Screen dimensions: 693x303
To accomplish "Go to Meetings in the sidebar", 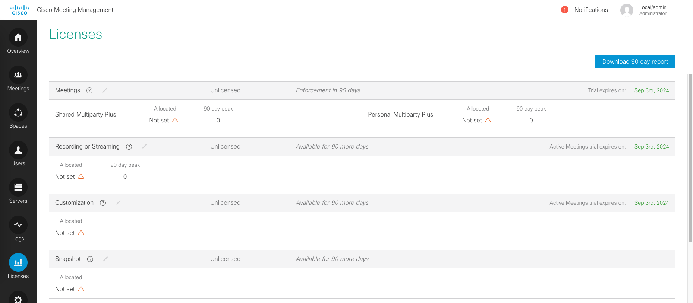I will (x=18, y=75).
